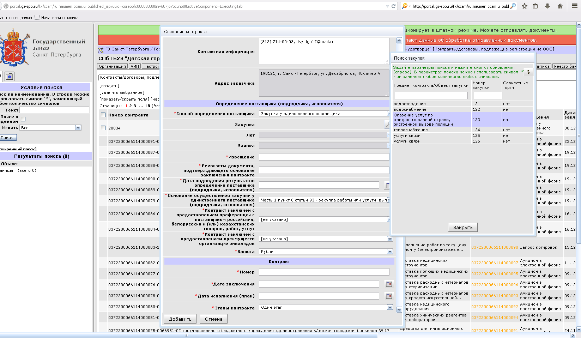Open contract link 0372200066114000098
The width and height of the screenshot is (581, 338).
495,247
